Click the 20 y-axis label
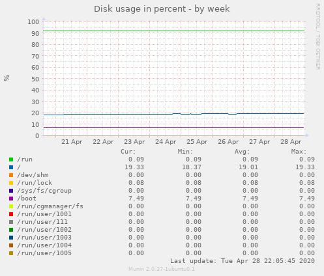 coord(35,113)
